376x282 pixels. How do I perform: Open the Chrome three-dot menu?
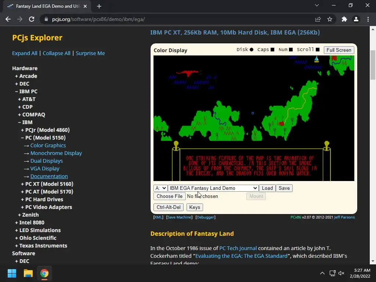(x=368, y=19)
